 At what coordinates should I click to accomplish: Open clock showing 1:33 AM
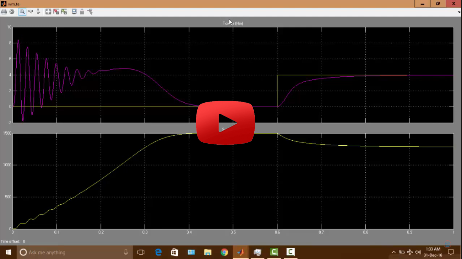point(433,252)
